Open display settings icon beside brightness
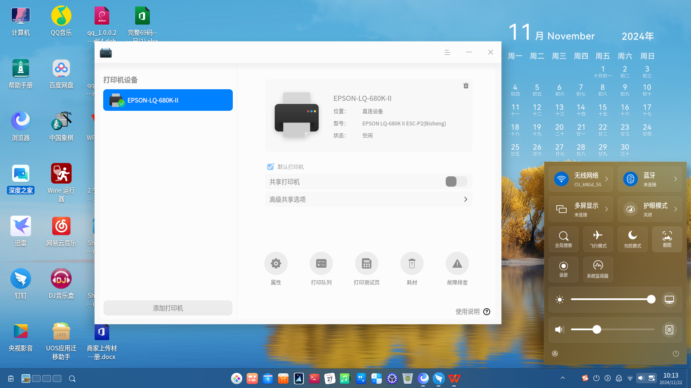This screenshot has width=691, height=388. point(669,300)
